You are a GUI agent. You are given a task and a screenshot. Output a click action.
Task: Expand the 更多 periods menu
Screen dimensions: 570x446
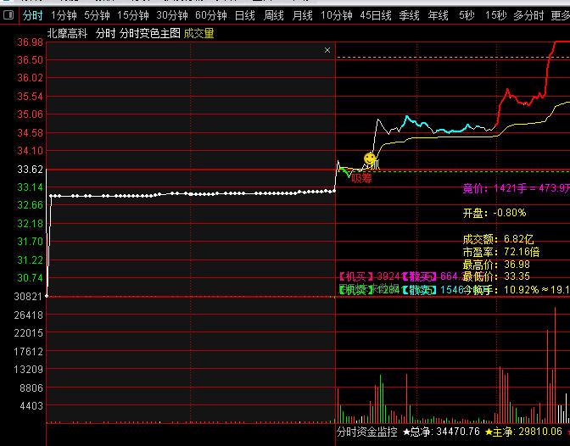(561, 15)
